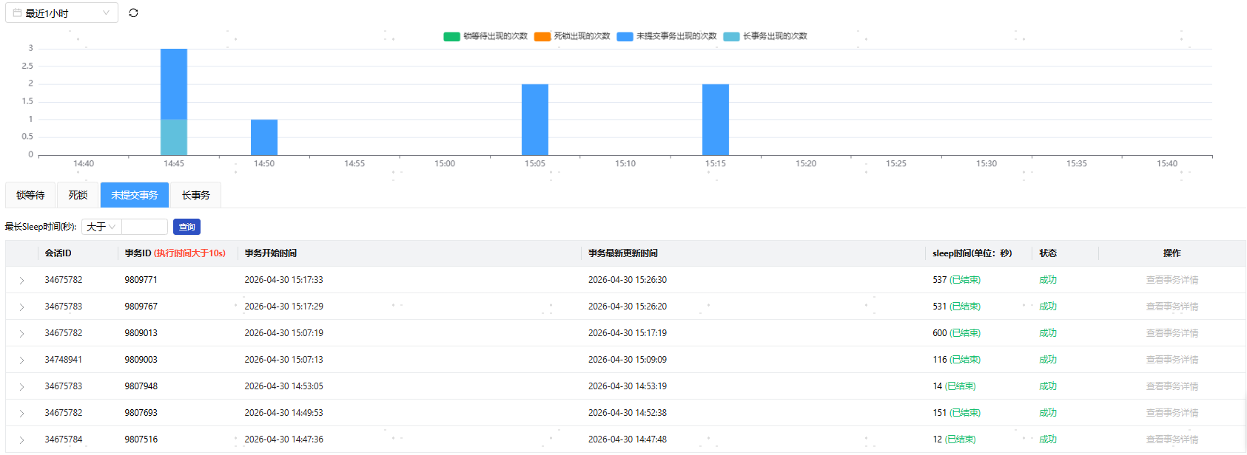The image size is (1247, 455).
Task: Open 查看事务详情 for transaction 9807948
Action: pyautogui.click(x=1172, y=386)
